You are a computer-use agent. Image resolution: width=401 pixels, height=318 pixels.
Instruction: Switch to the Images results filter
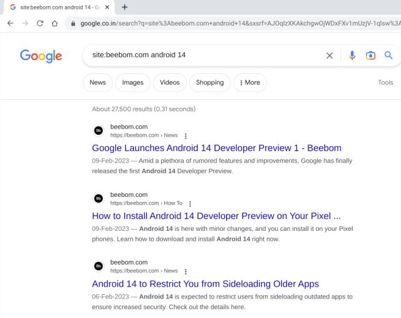coord(133,82)
